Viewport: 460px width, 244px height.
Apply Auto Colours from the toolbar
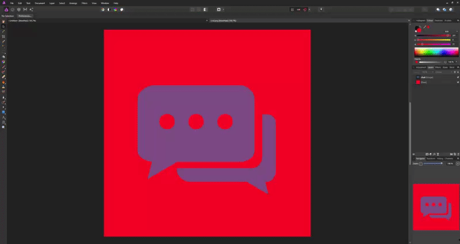coord(116,10)
